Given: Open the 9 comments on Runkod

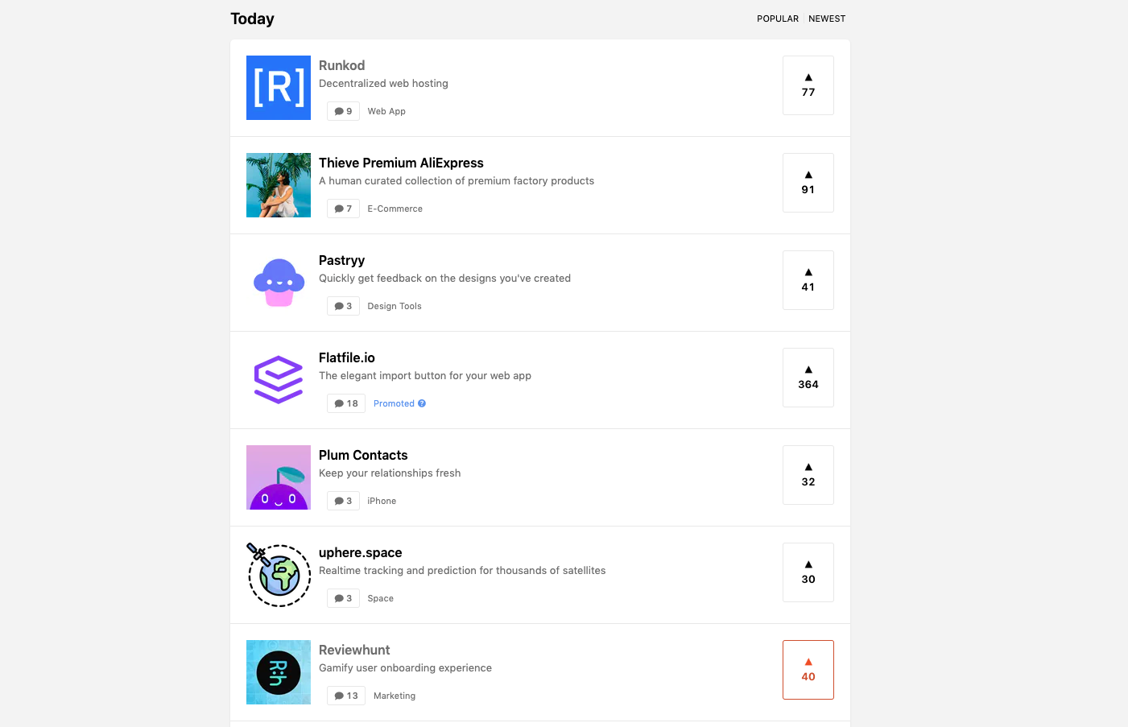Looking at the screenshot, I should (343, 111).
